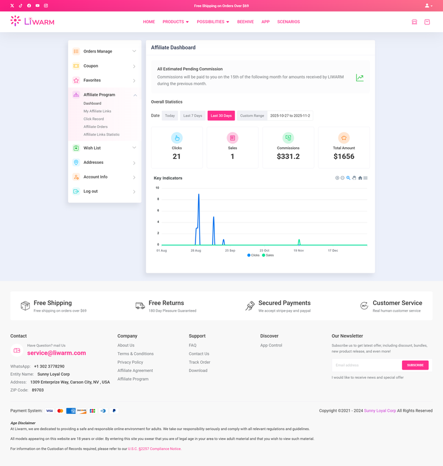This screenshot has height=466, width=443.
Task: Go to the App nav item
Action: (x=265, y=22)
